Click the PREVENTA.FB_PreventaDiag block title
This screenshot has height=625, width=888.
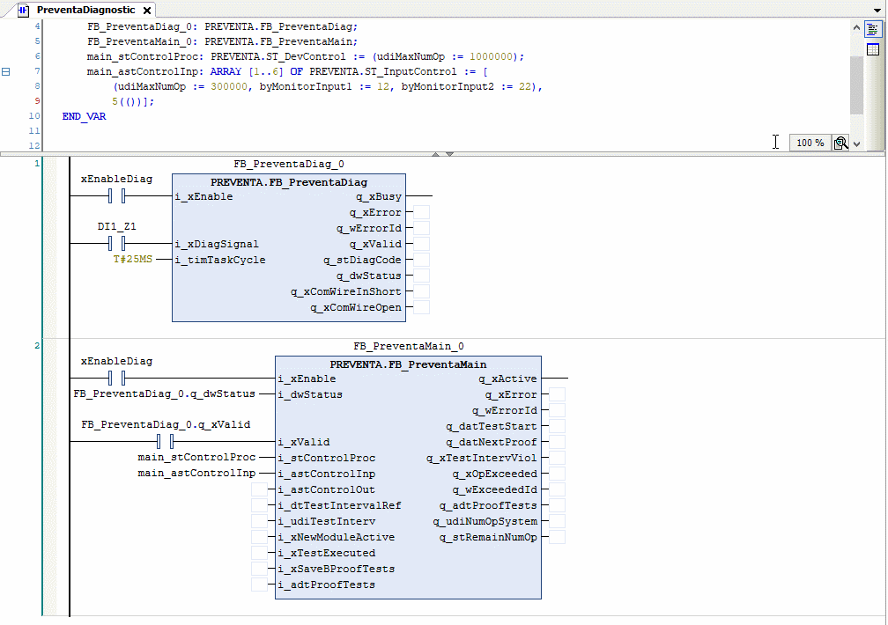(288, 182)
